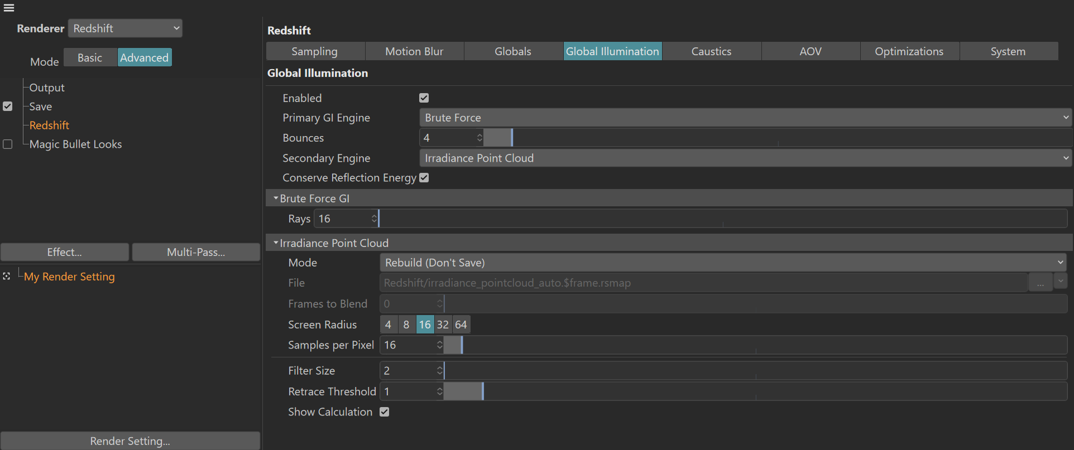
Task: Click the Retrace Threshold stepper arrows
Action: click(440, 391)
